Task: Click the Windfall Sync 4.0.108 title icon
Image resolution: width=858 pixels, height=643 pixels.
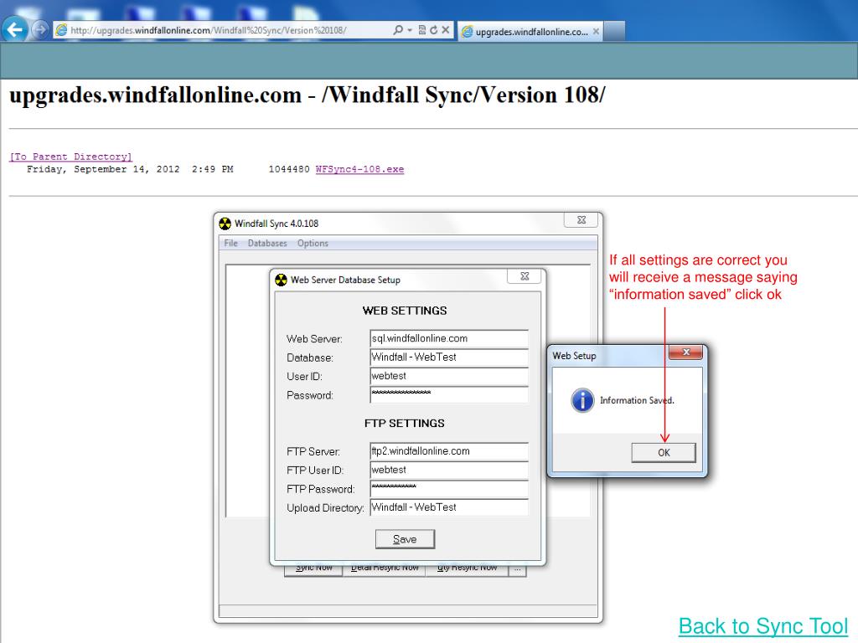Action: (225, 224)
